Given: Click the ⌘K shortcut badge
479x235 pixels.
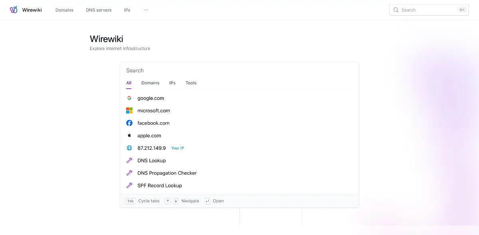Looking at the screenshot, I should click(x=462, y=10).
